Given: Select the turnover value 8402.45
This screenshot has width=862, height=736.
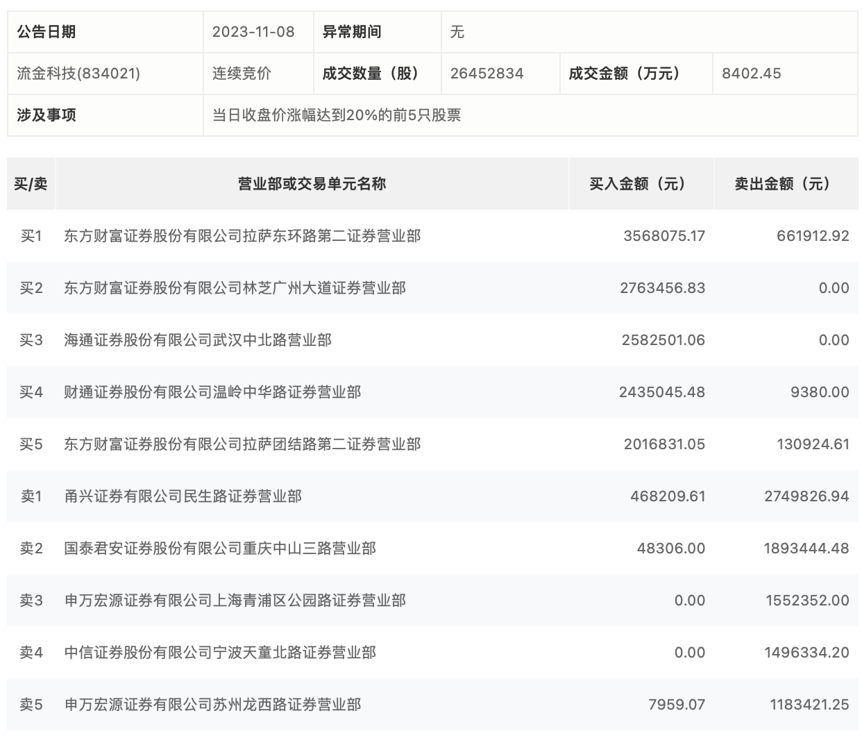Looking at the screenshot, I should 752,74.
